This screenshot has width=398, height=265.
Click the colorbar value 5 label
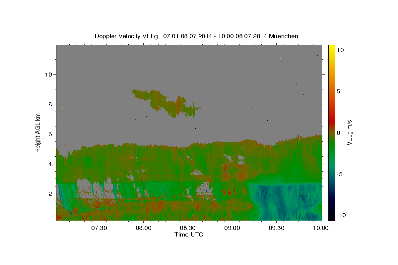tap(338, 91)
